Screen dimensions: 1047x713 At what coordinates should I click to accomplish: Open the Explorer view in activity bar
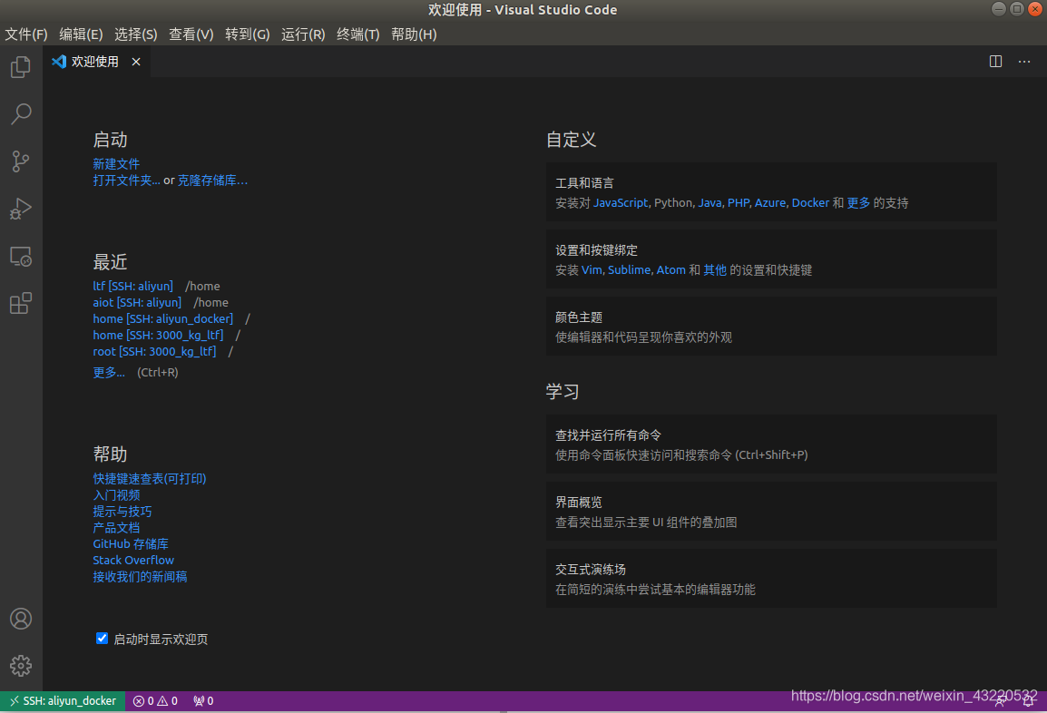[x=21, y=67]
